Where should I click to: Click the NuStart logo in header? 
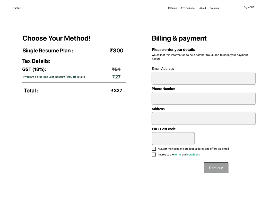[x=17, y=8]
